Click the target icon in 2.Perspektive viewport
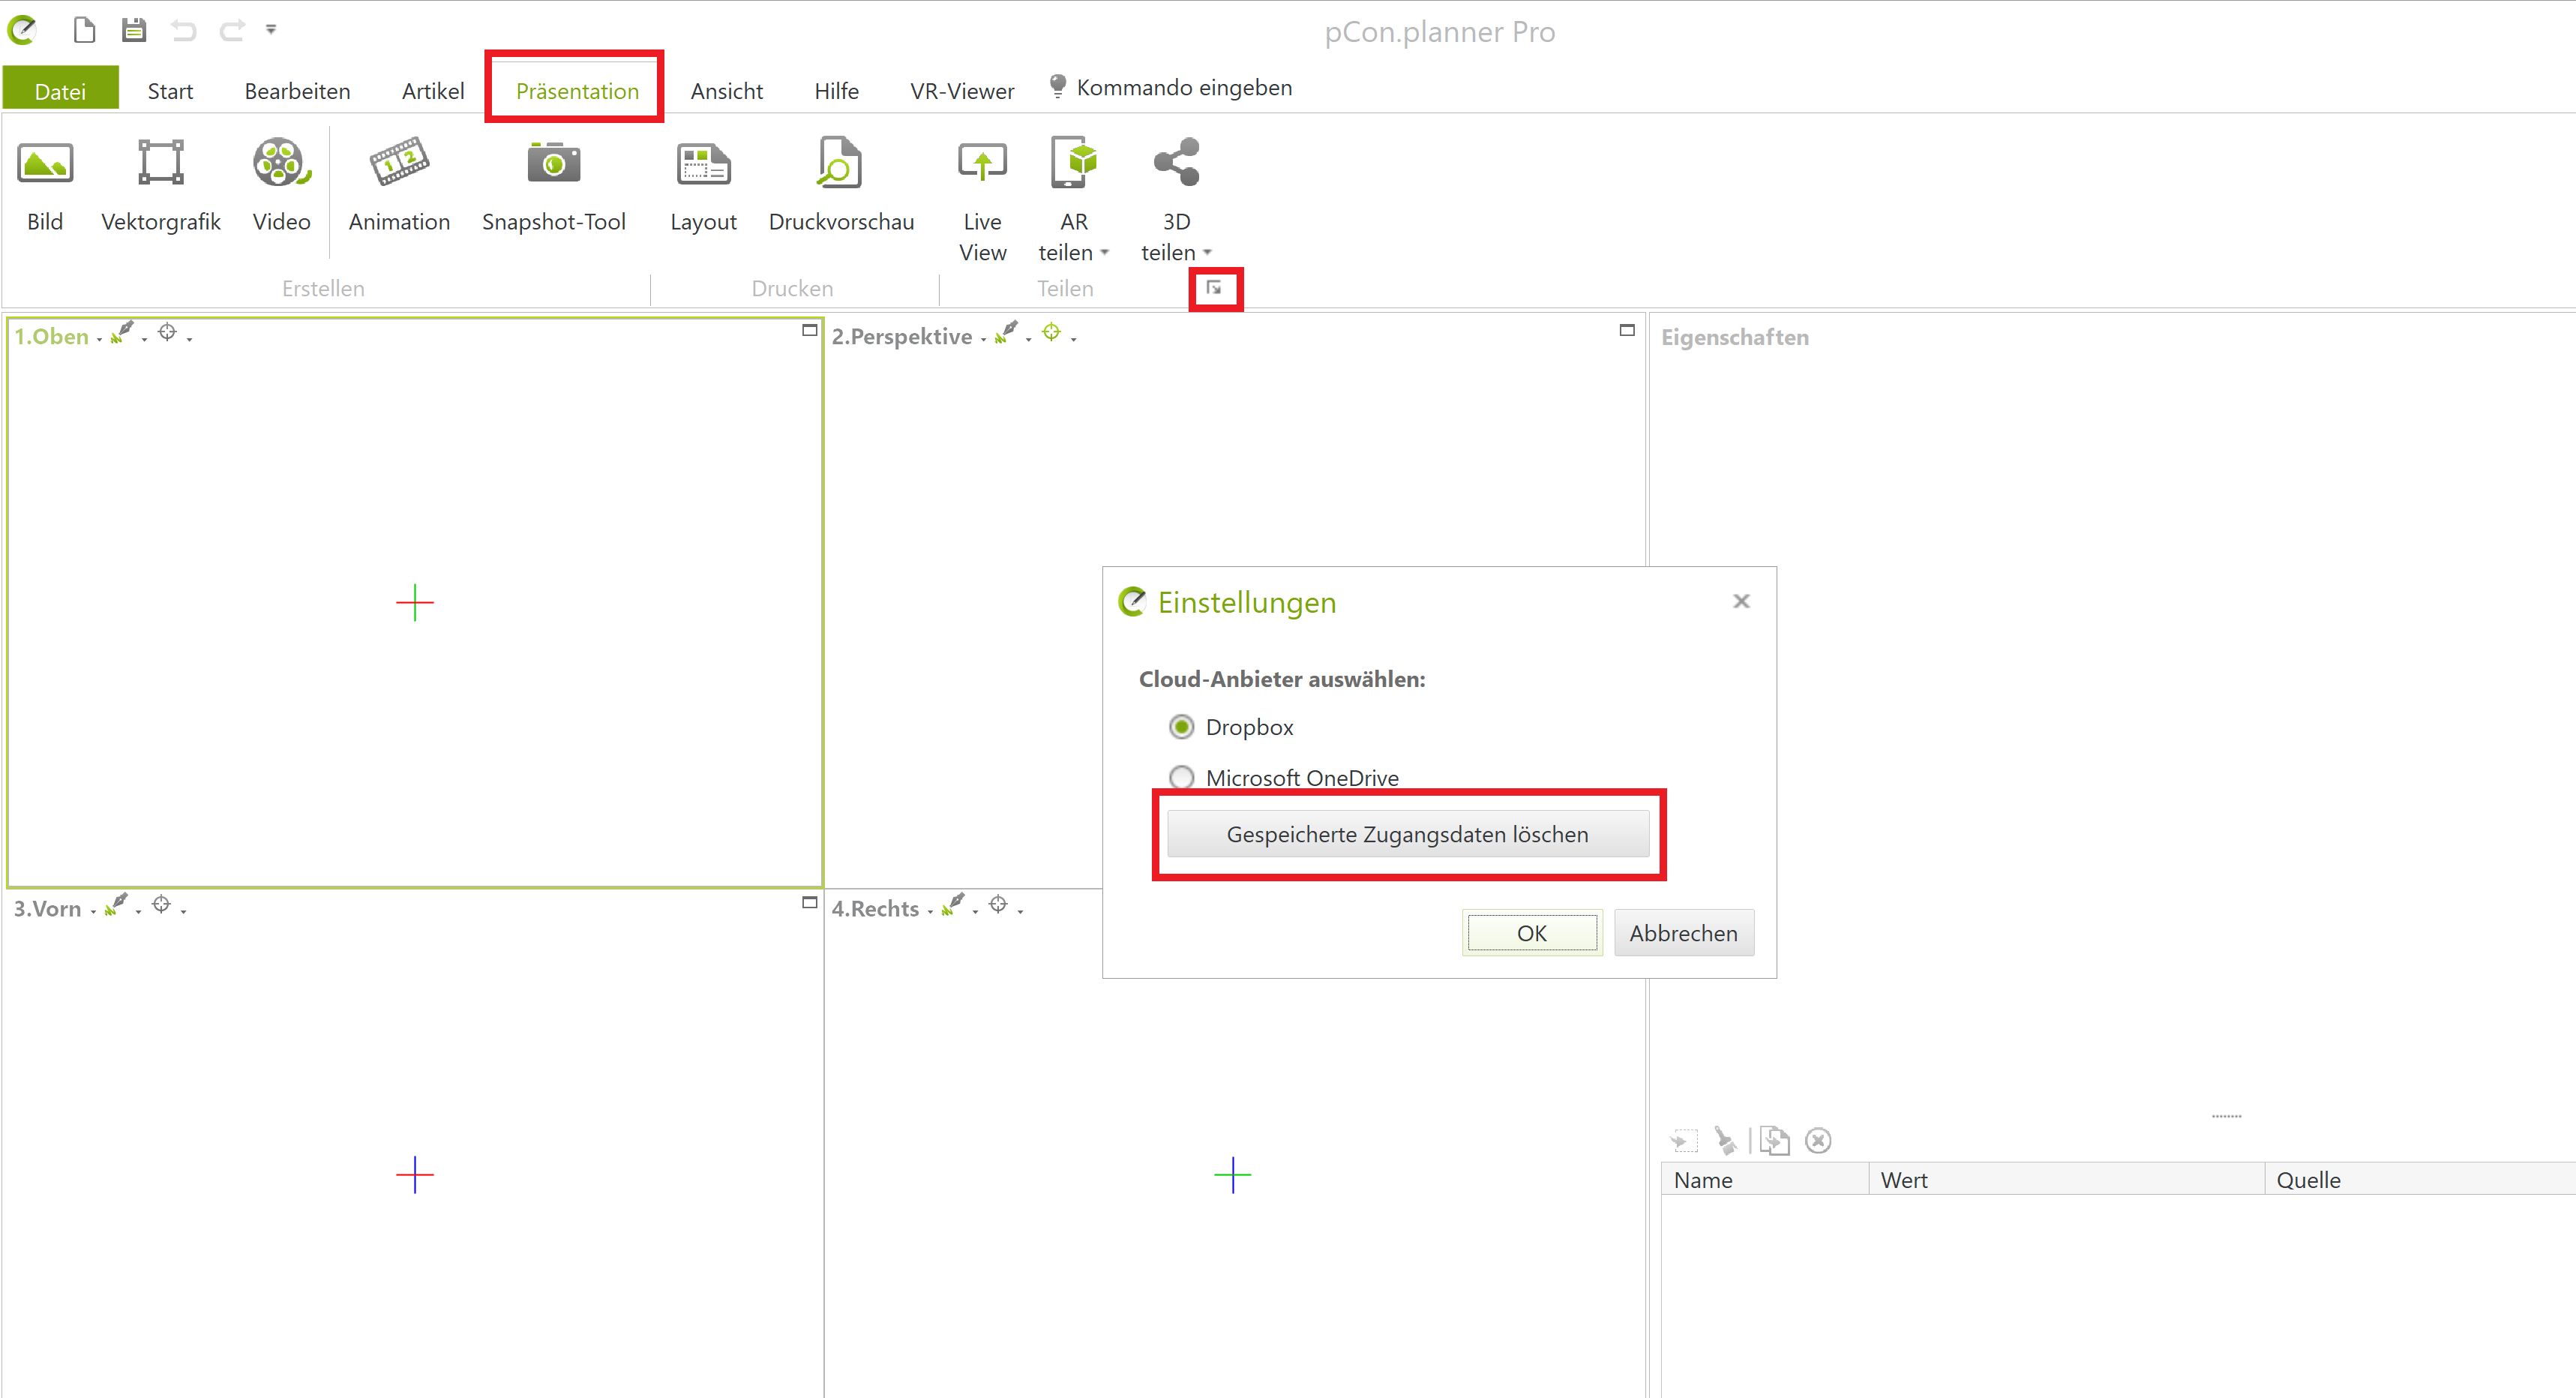The width and height of the screenshot is (2576, 1398). 1051,332
